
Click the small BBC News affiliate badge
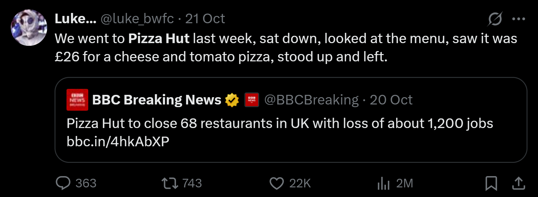pyautogui.click(x=252, y=100)
